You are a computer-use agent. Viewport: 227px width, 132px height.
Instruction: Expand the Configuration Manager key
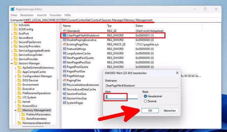pos(15,76)
